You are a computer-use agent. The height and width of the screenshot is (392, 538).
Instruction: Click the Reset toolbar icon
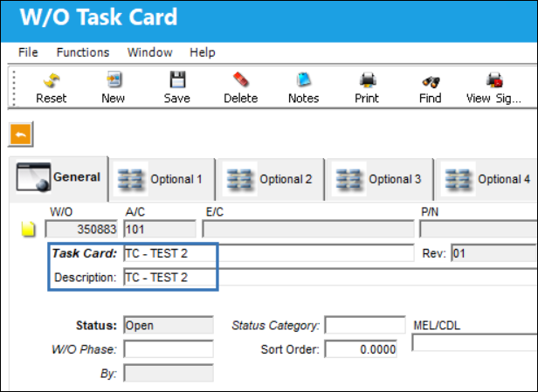52,81
